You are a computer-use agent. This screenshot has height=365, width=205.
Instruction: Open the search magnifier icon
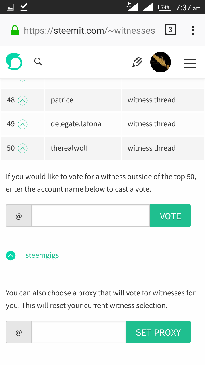pyautogui.click(x=38, y=62)
